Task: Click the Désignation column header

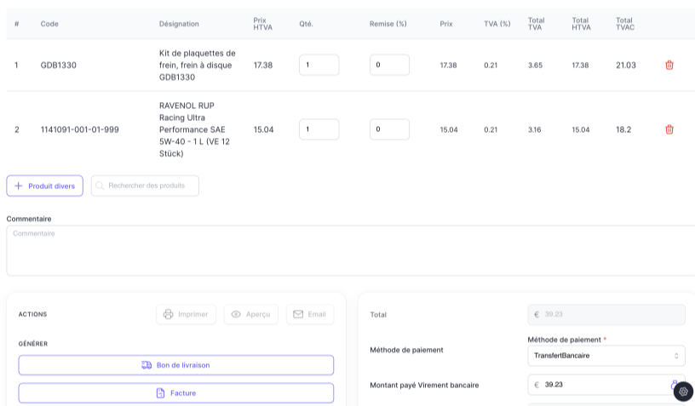Action: 179,24
